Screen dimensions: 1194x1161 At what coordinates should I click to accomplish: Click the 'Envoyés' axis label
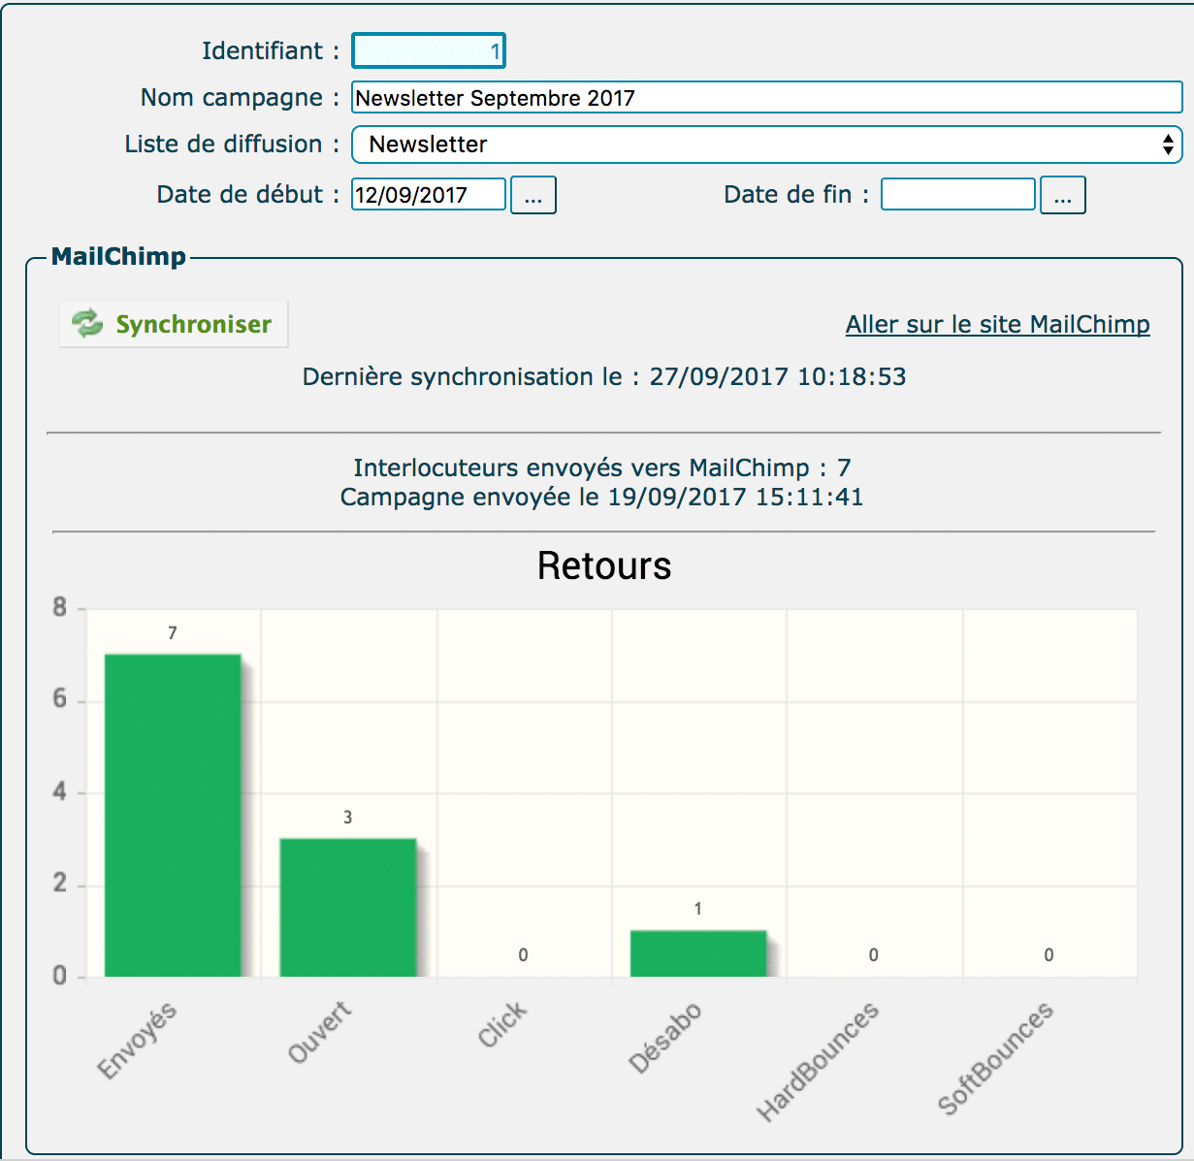(137, 1041)
